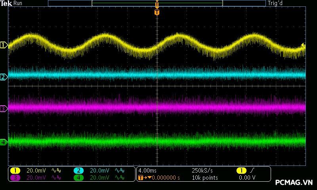This screenshot has height=190, width=317.
Task: Click the orange trigger position T marker
Action: 157,12
